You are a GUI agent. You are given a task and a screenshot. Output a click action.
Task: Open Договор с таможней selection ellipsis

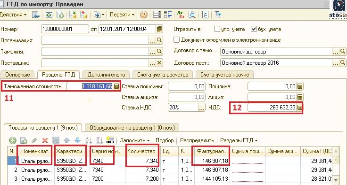[x=336, y=52]
